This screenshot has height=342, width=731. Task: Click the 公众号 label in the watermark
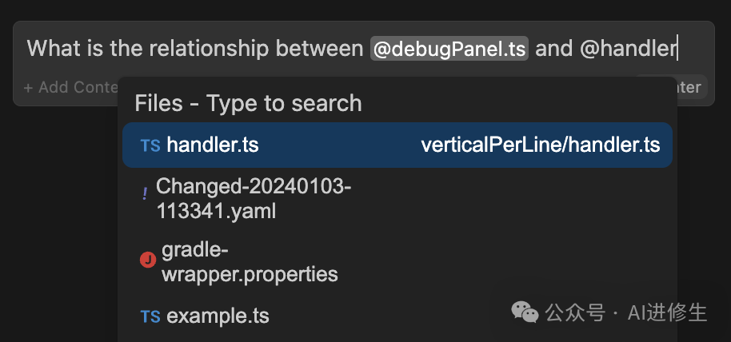[x=575, y=312]
